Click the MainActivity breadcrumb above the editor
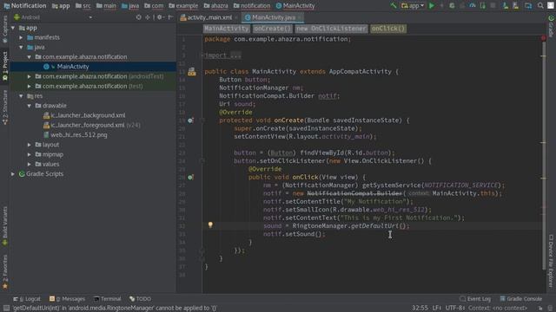 [227, 29]
